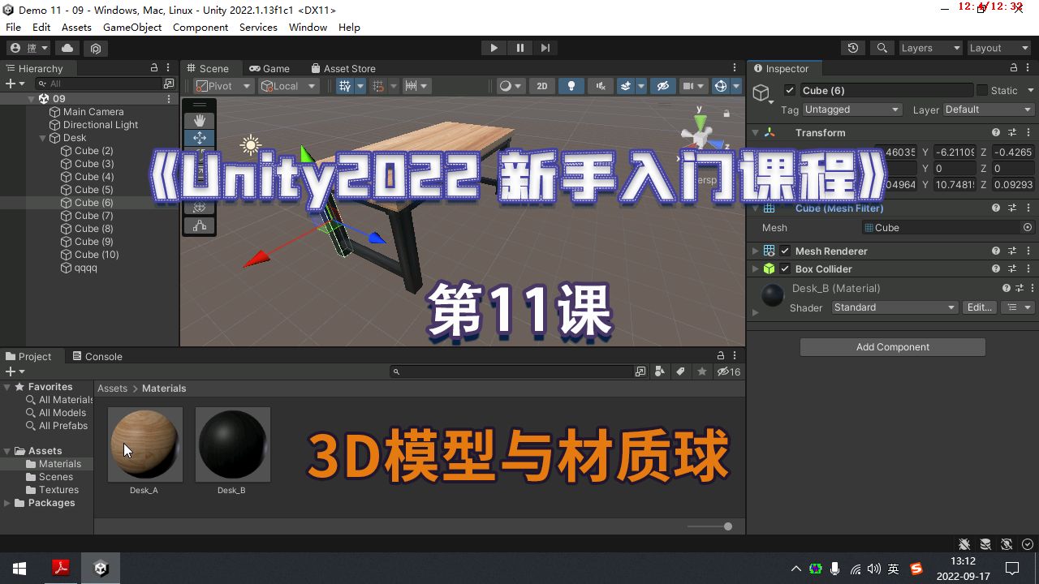The image size is (1039, 584).
Task: Select the Move tool in Scene overlay
Action: [200, 138]
